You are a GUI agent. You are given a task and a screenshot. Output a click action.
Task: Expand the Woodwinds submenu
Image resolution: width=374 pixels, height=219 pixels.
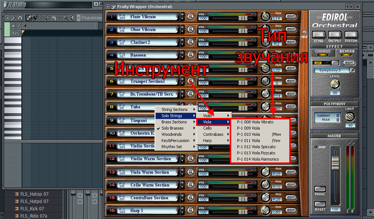pos(176,134)
